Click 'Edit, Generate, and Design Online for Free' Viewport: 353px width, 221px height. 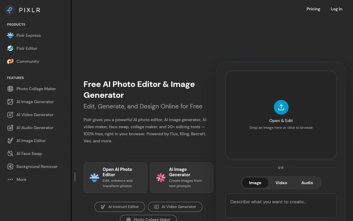[143, 106]
